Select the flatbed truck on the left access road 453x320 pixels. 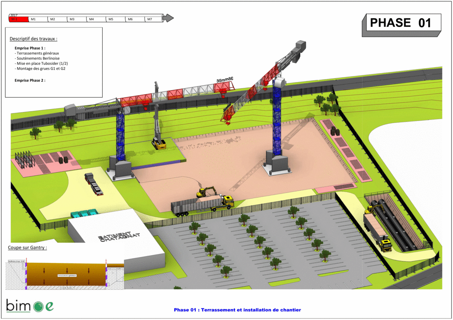[94, 184]
